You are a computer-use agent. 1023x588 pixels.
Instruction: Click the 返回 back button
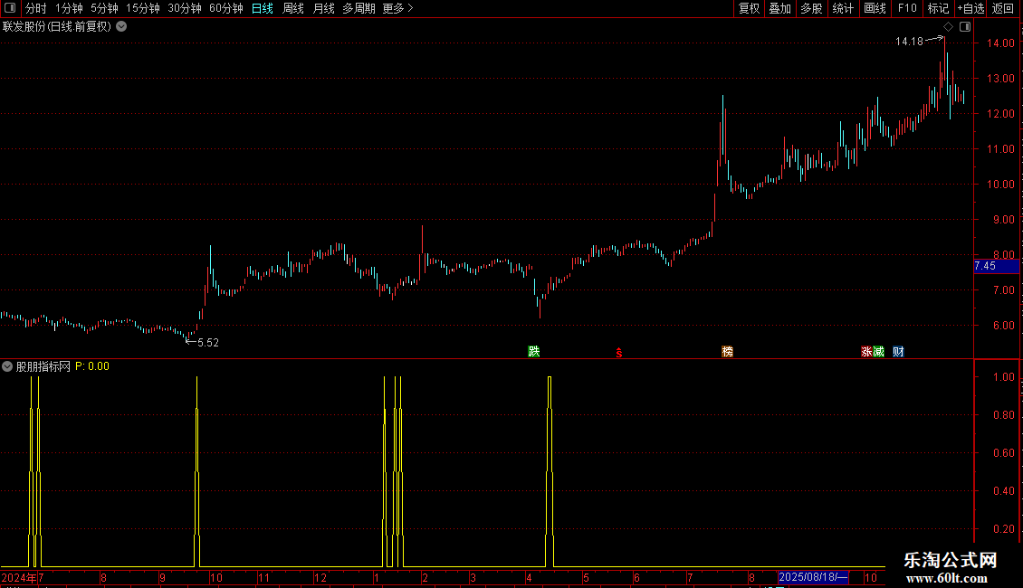1003,8
